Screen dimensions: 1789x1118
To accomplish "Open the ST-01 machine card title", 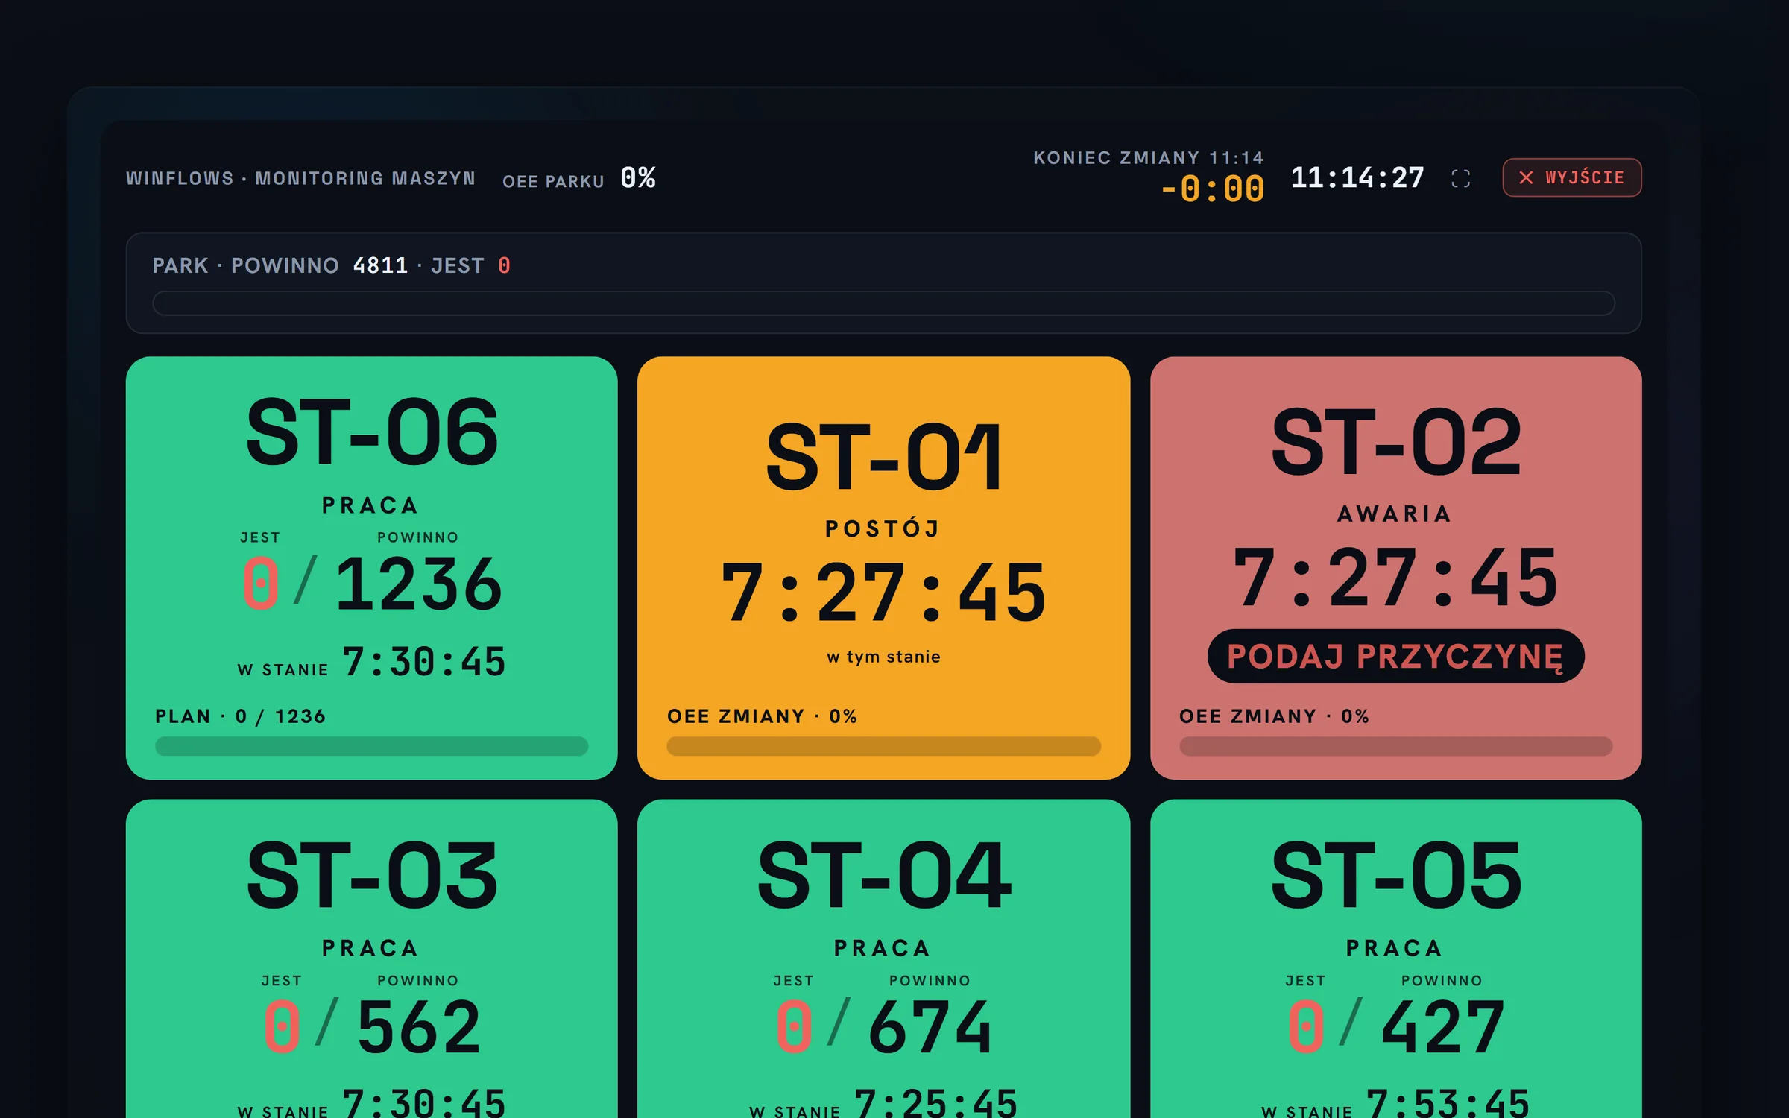I will tap(883, 456).
